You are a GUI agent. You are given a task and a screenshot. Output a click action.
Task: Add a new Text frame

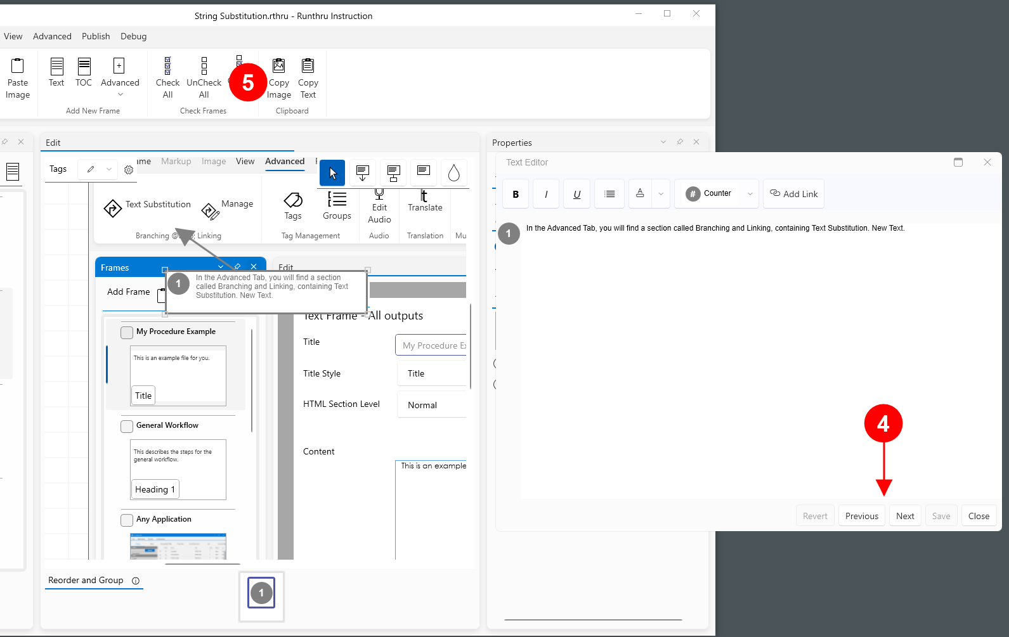pos(56,66)
